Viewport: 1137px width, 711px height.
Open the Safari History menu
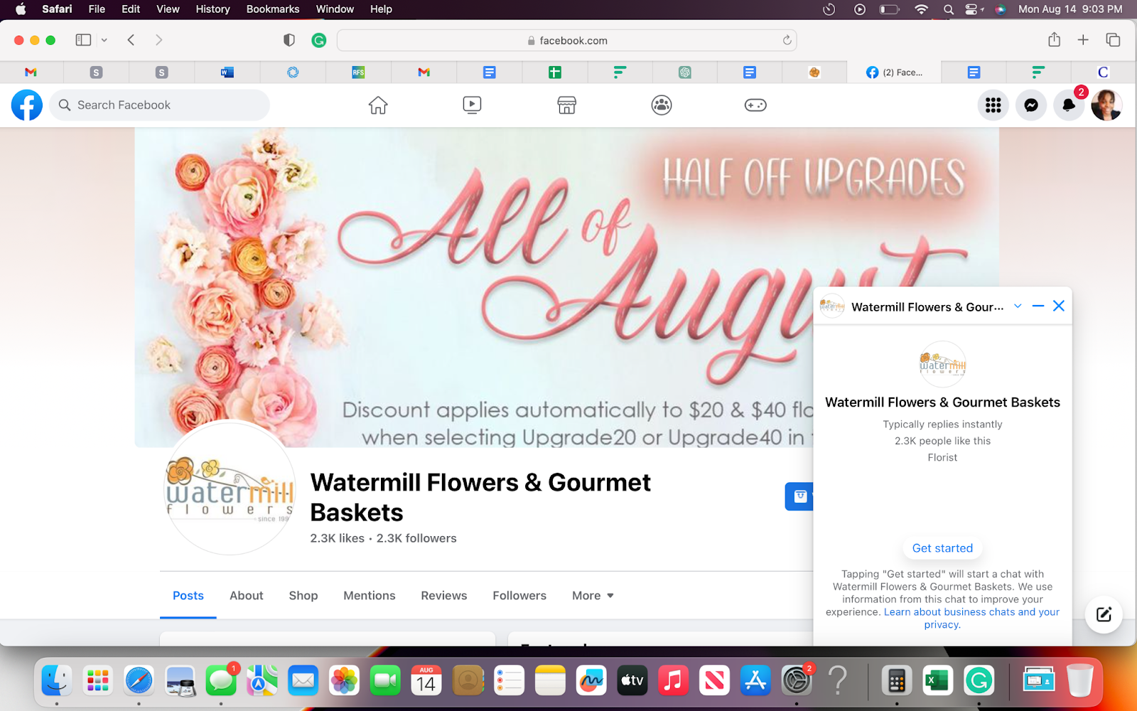[212, 9]
